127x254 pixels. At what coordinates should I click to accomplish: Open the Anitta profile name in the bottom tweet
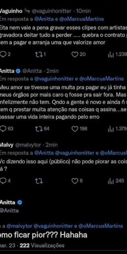(x=8, y=202)
